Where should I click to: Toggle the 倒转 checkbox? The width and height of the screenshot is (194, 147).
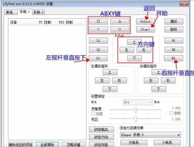pyautogui.click(x=171, y=113)
